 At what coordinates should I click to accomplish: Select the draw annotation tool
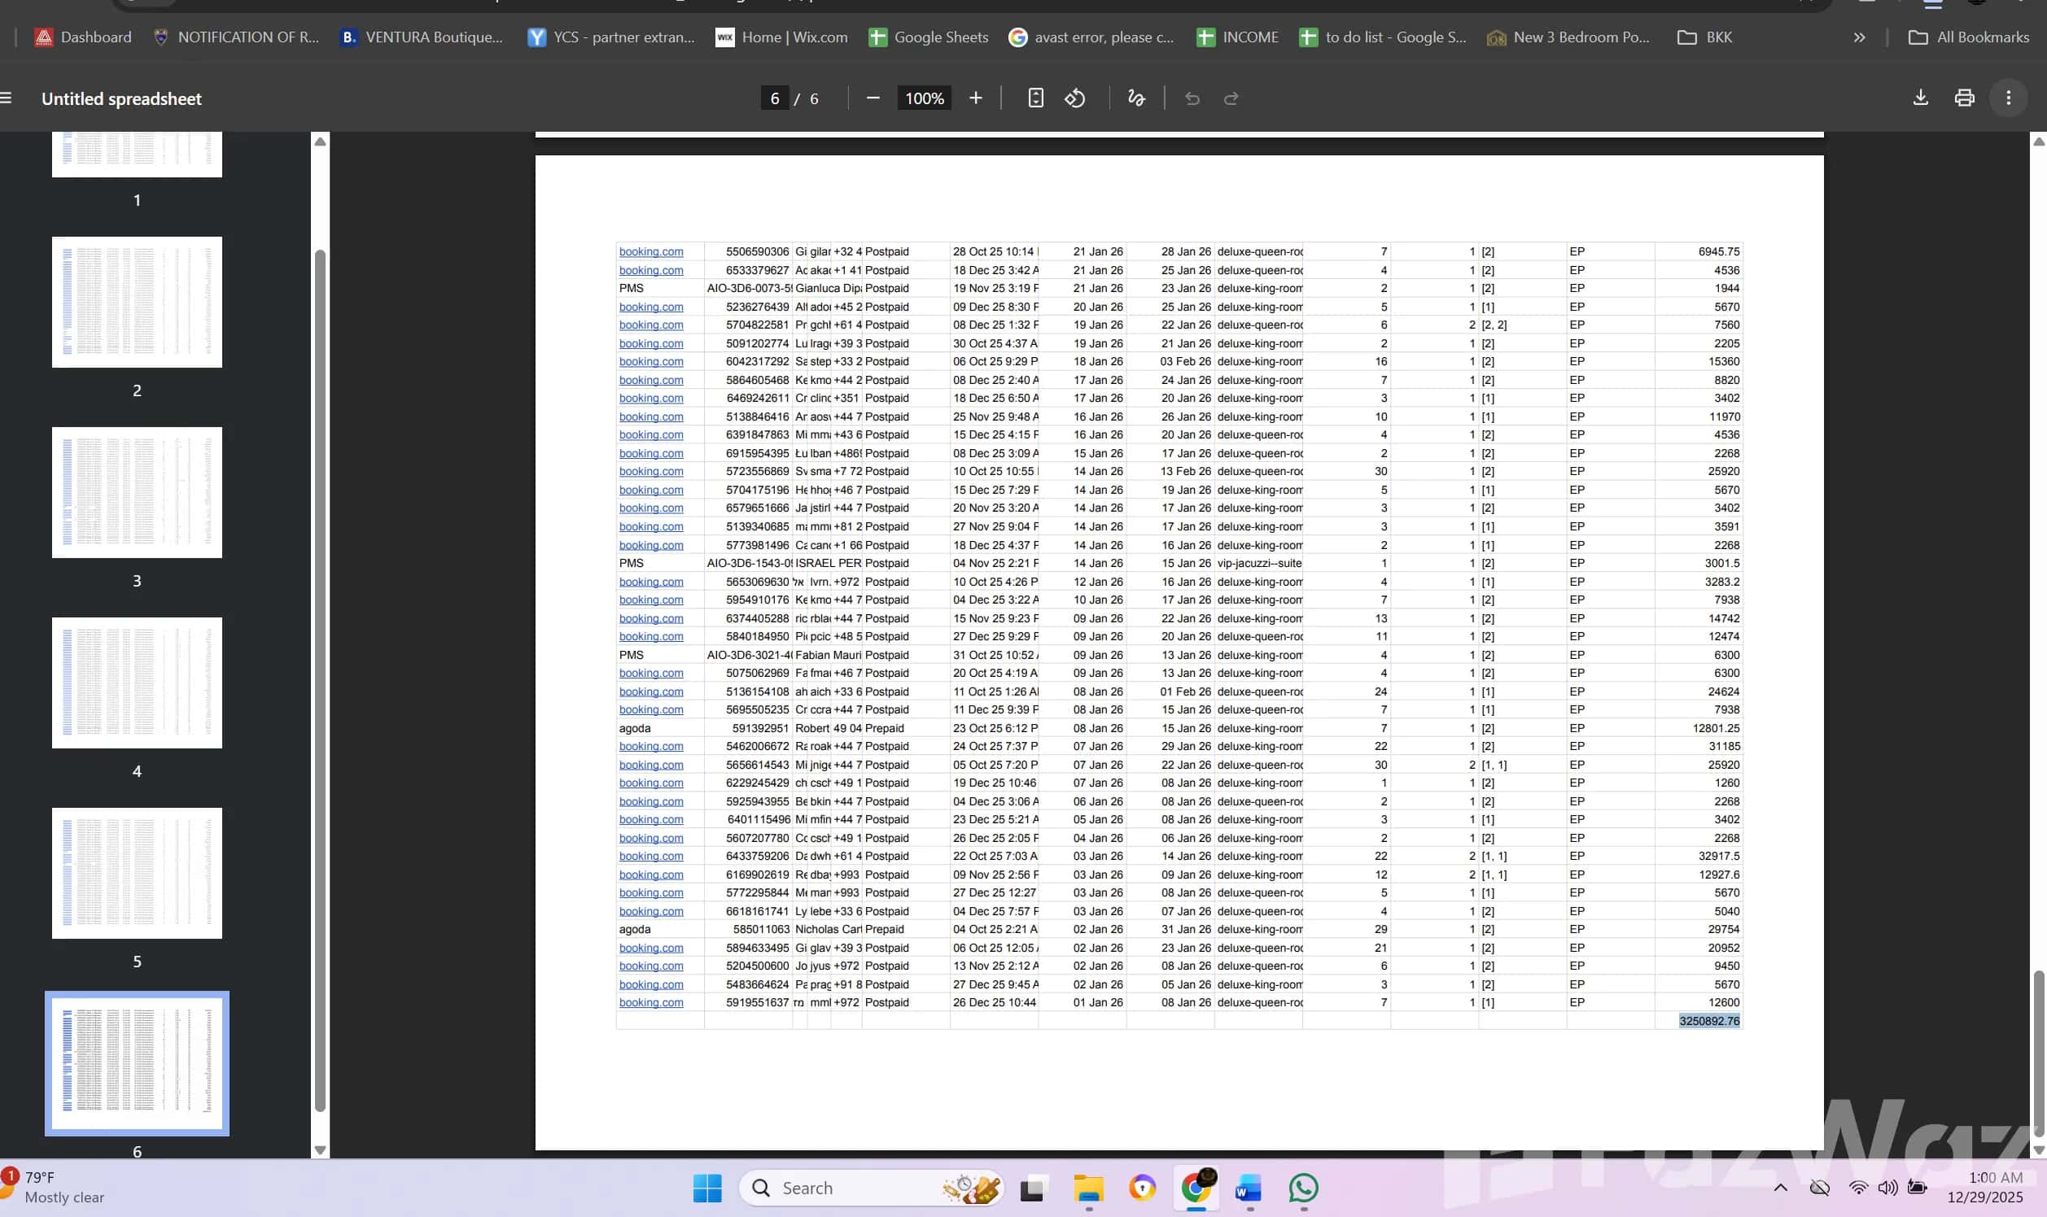(x=1135, y=98)
